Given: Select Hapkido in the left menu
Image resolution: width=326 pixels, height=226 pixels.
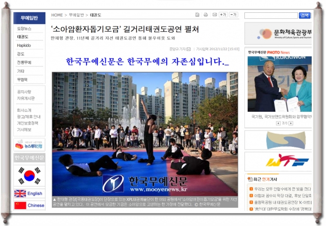Looking at the screenshot, I should pyautogui.click(x=24, y=45).
